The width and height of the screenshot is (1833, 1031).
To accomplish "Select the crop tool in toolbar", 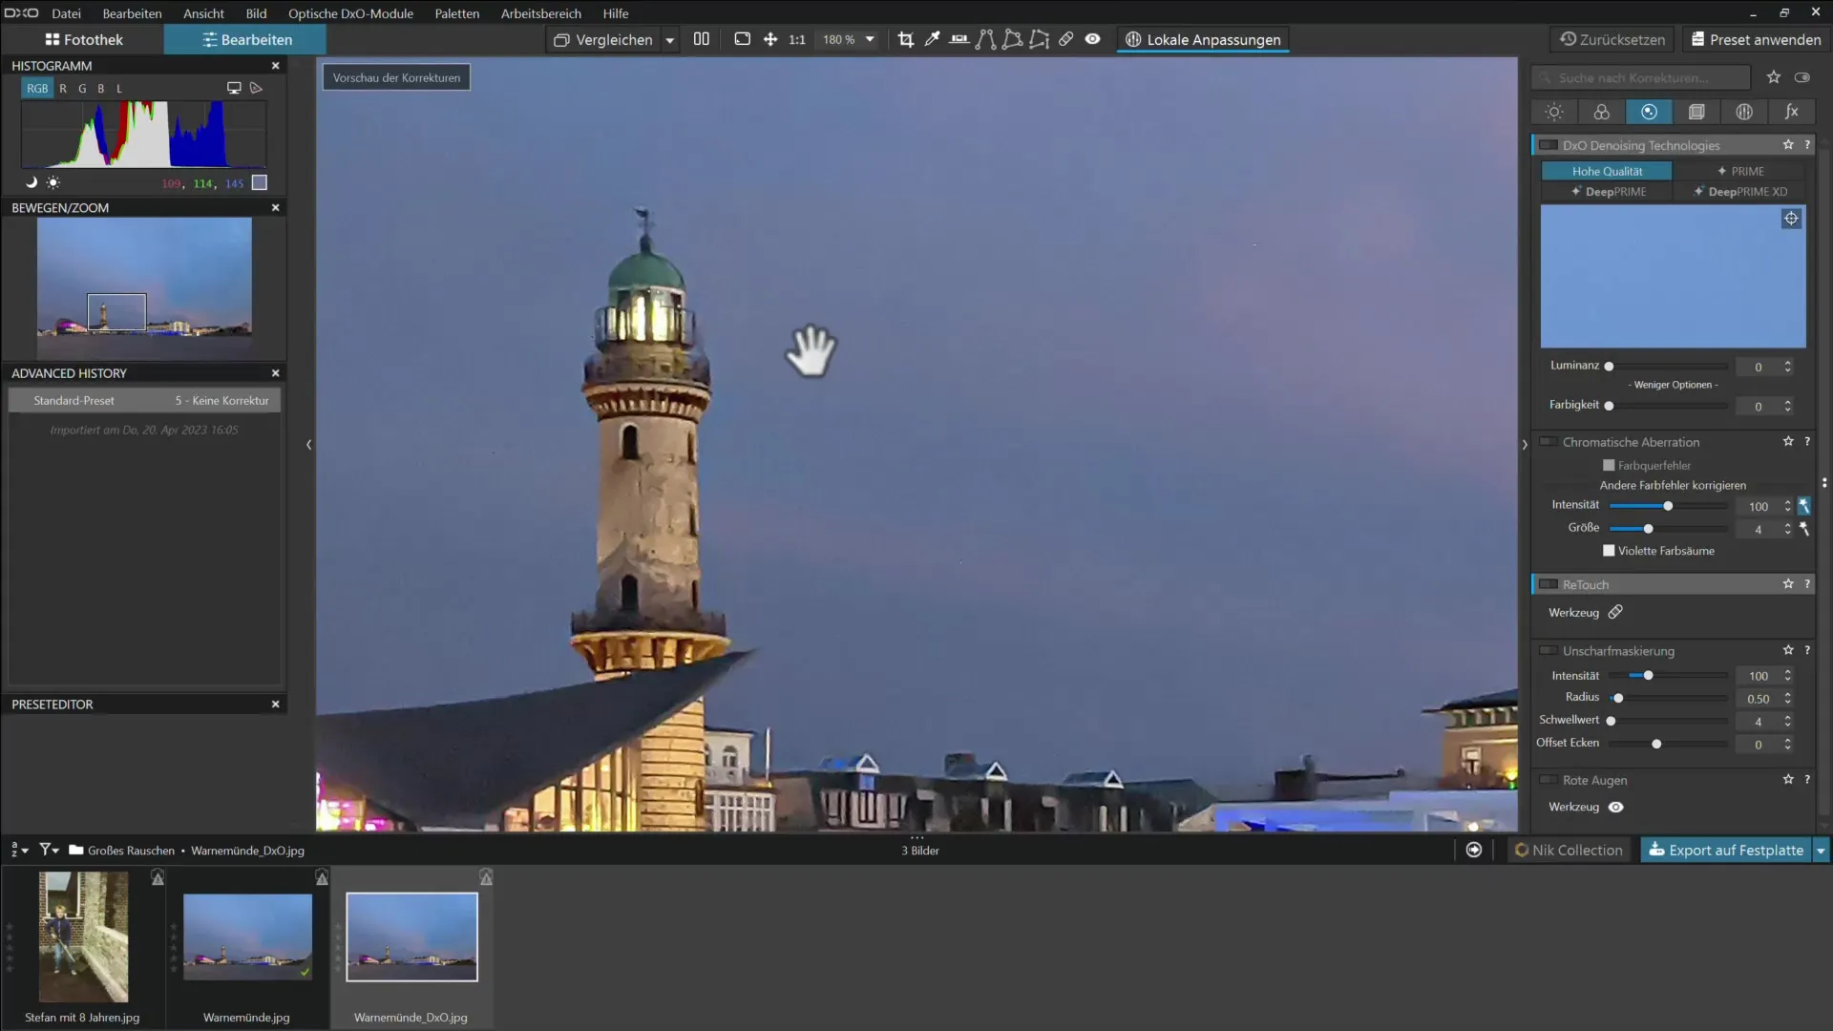I will pos(906,39).
